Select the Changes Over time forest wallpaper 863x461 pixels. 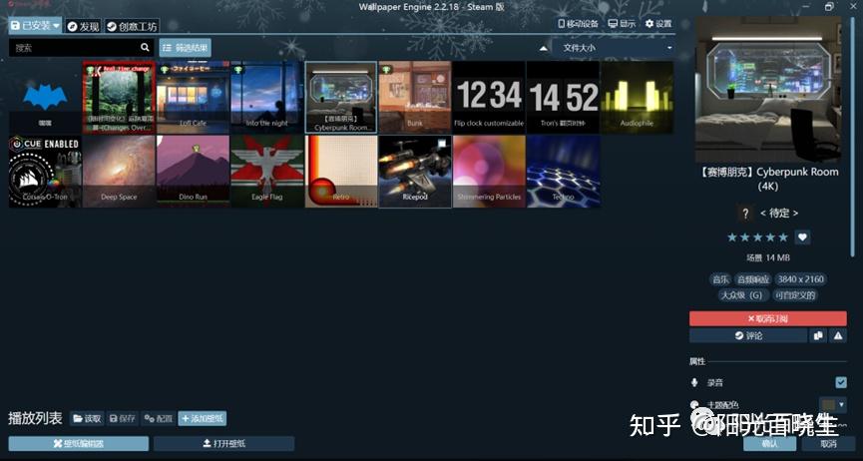(x=119, y=97)
